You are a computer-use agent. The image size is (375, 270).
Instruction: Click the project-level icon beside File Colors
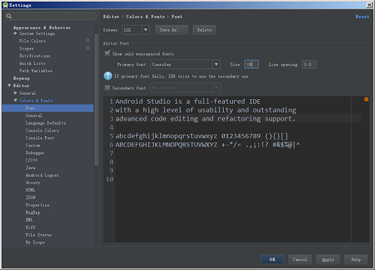click(x=88, y=41)
